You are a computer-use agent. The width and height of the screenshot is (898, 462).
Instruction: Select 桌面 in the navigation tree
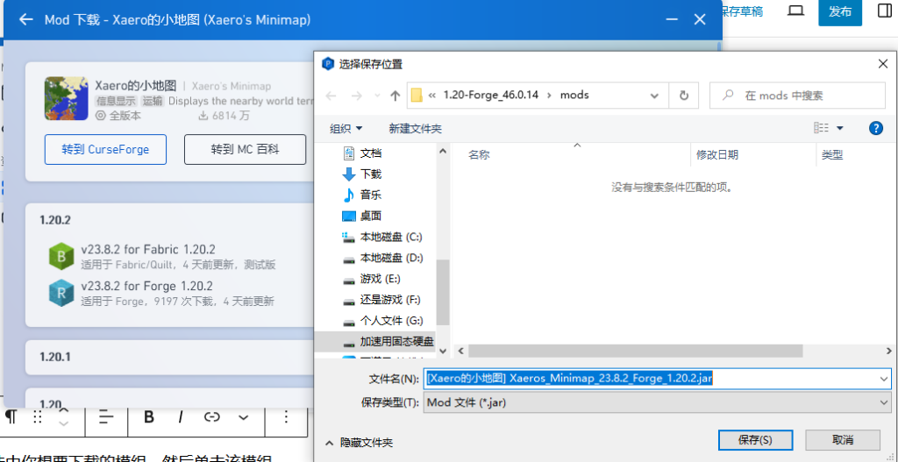[x=371, y=216]
